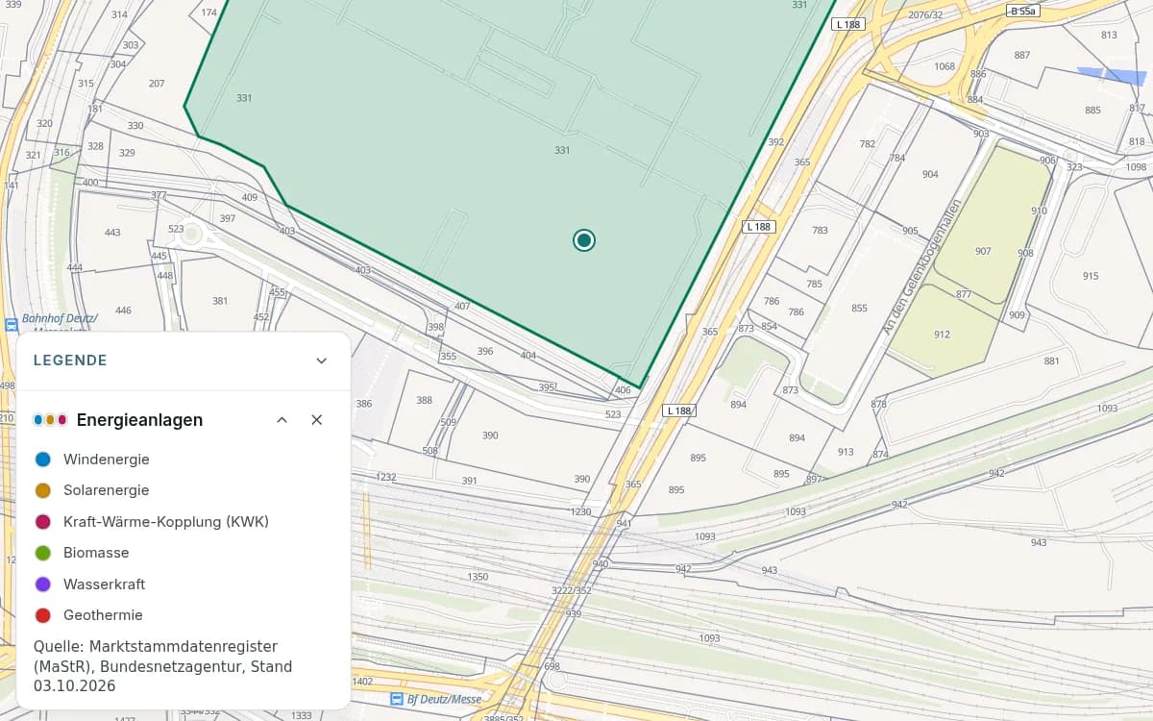Click parcel number 912 on the map
The width and height of the screenshot is (1153, 721).
point(942,335)
